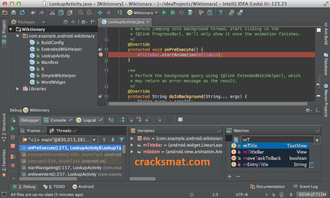
Task: Expand the mTitleBar variable
Action: (132, 145)
